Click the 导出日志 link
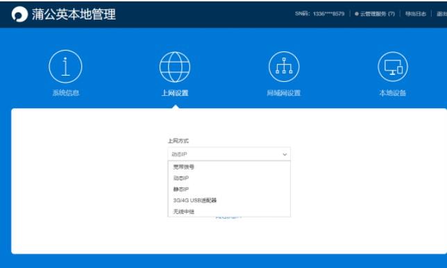The height and width of the screenshot is (268, 447). pos(416,14)
